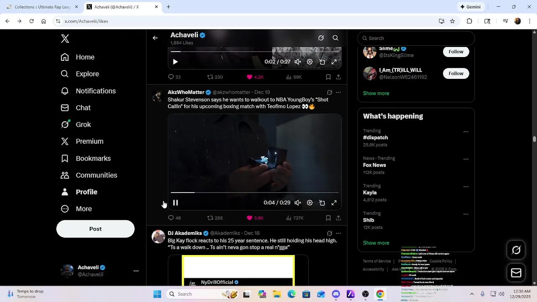
Task: Open AkzWhoMatter profile name
Action: 186,92
